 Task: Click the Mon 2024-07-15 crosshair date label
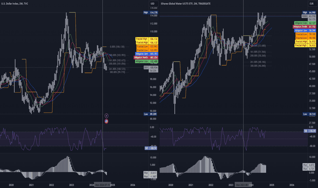click(x=103, y=185)
